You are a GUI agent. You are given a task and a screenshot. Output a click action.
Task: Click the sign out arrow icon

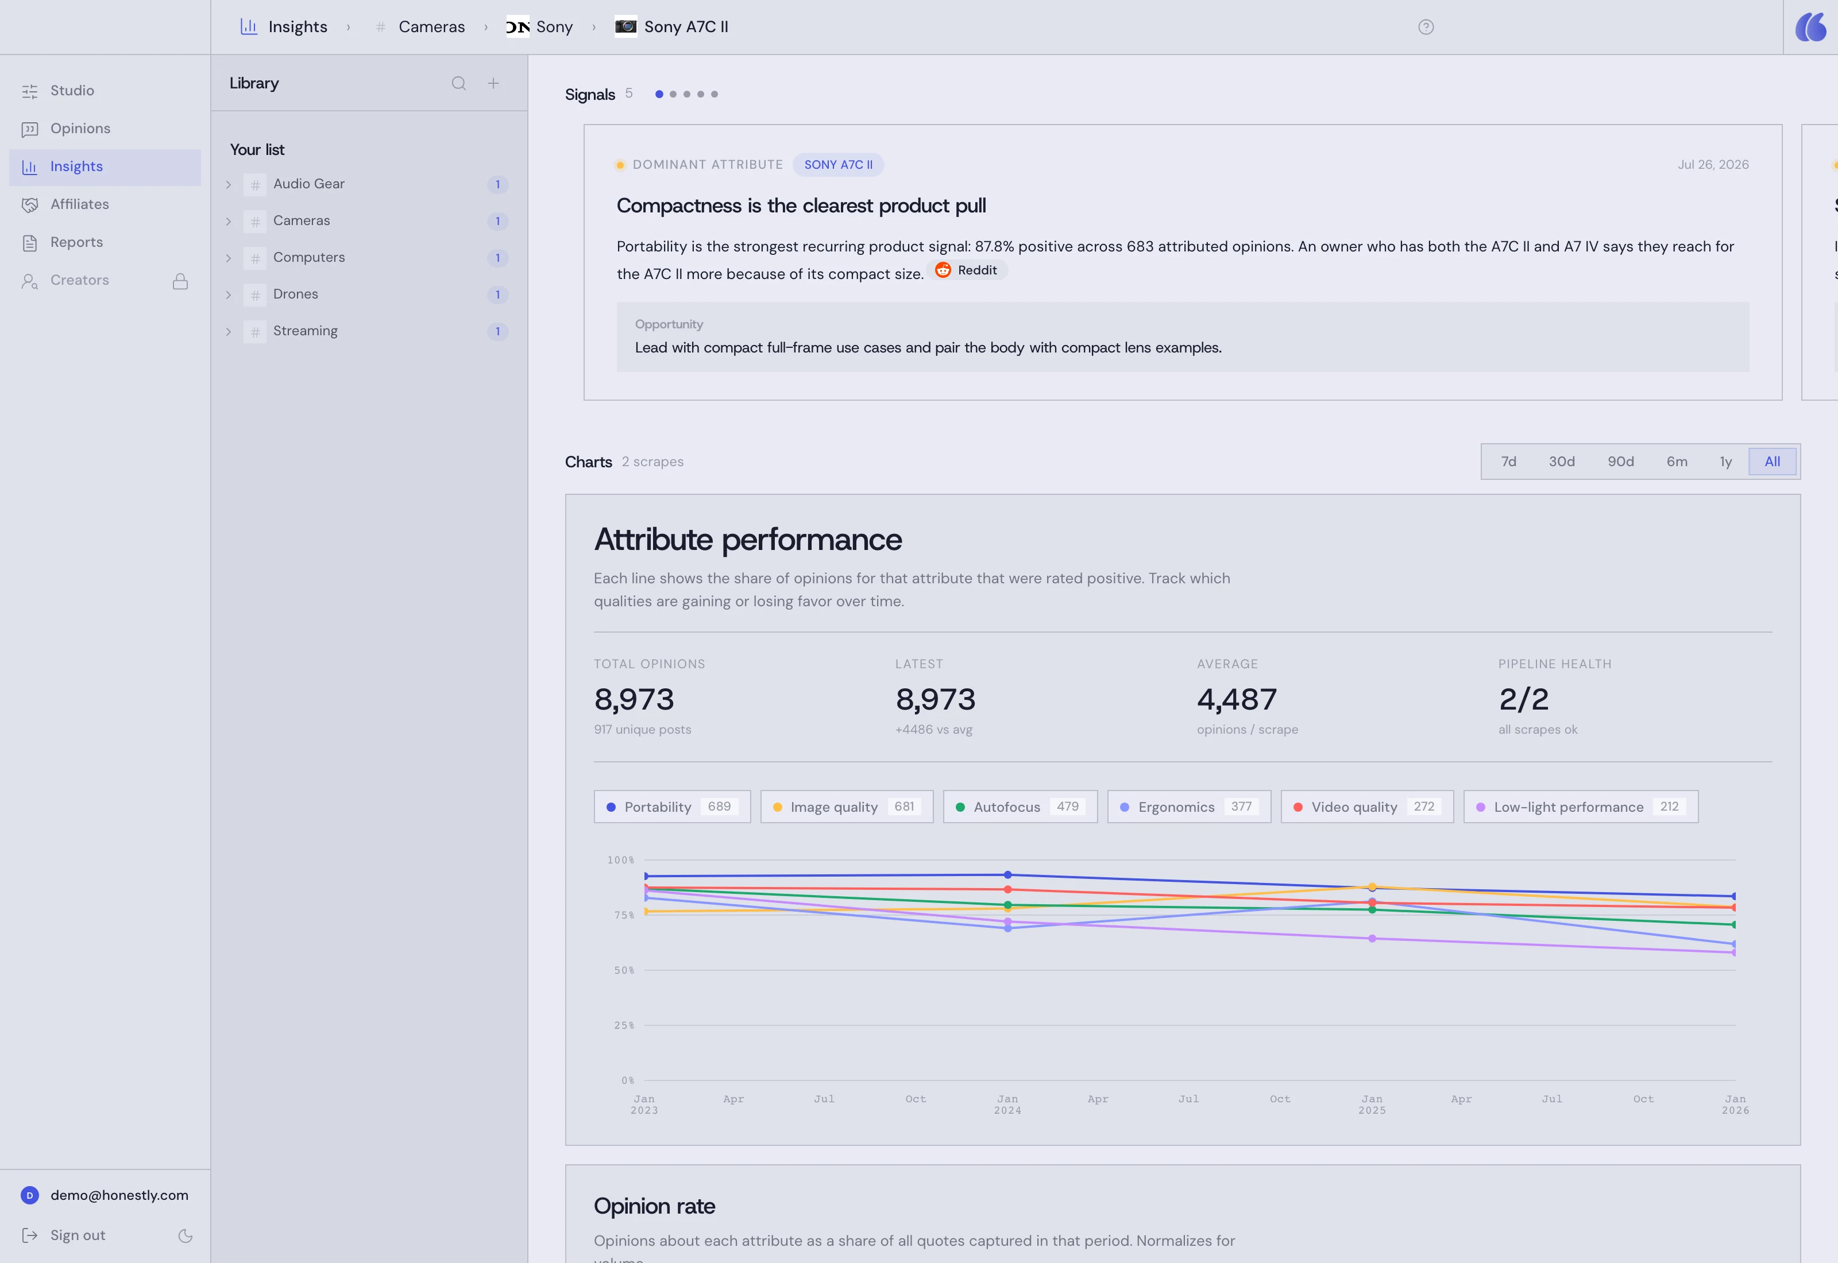click(30, 1235)
